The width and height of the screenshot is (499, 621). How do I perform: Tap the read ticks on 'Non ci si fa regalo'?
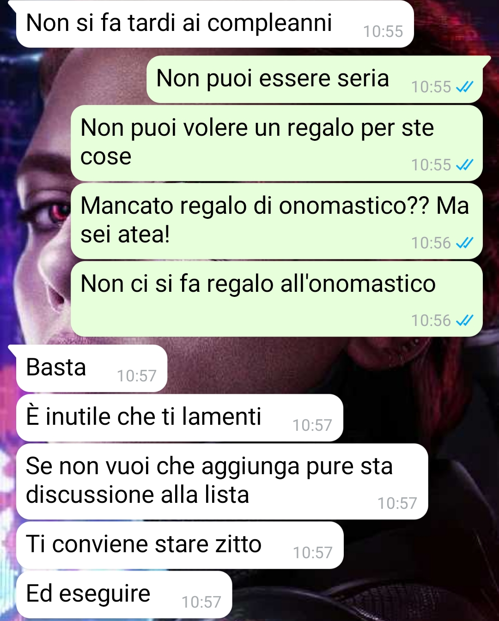[x=464, y=320]
